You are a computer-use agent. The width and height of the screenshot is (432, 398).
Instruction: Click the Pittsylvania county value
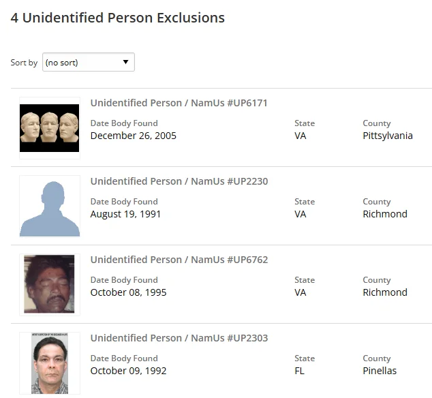387,136
